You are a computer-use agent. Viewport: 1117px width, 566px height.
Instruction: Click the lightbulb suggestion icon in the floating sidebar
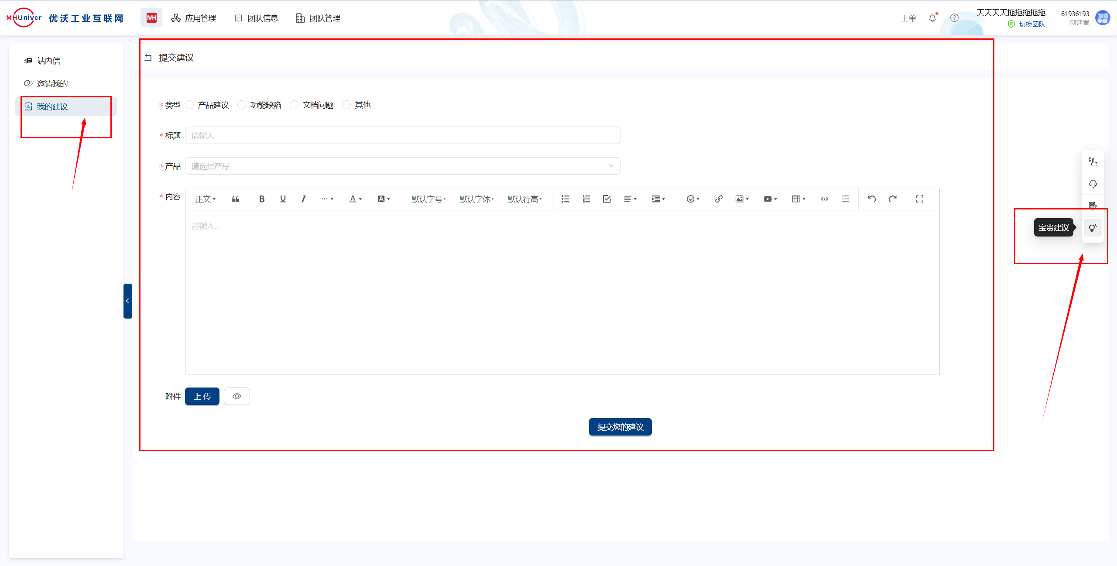[1093, 228]
